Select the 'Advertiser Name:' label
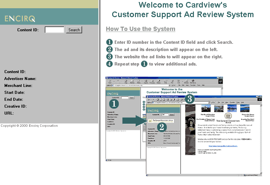 pyautogui.click(x=20, y=79)
